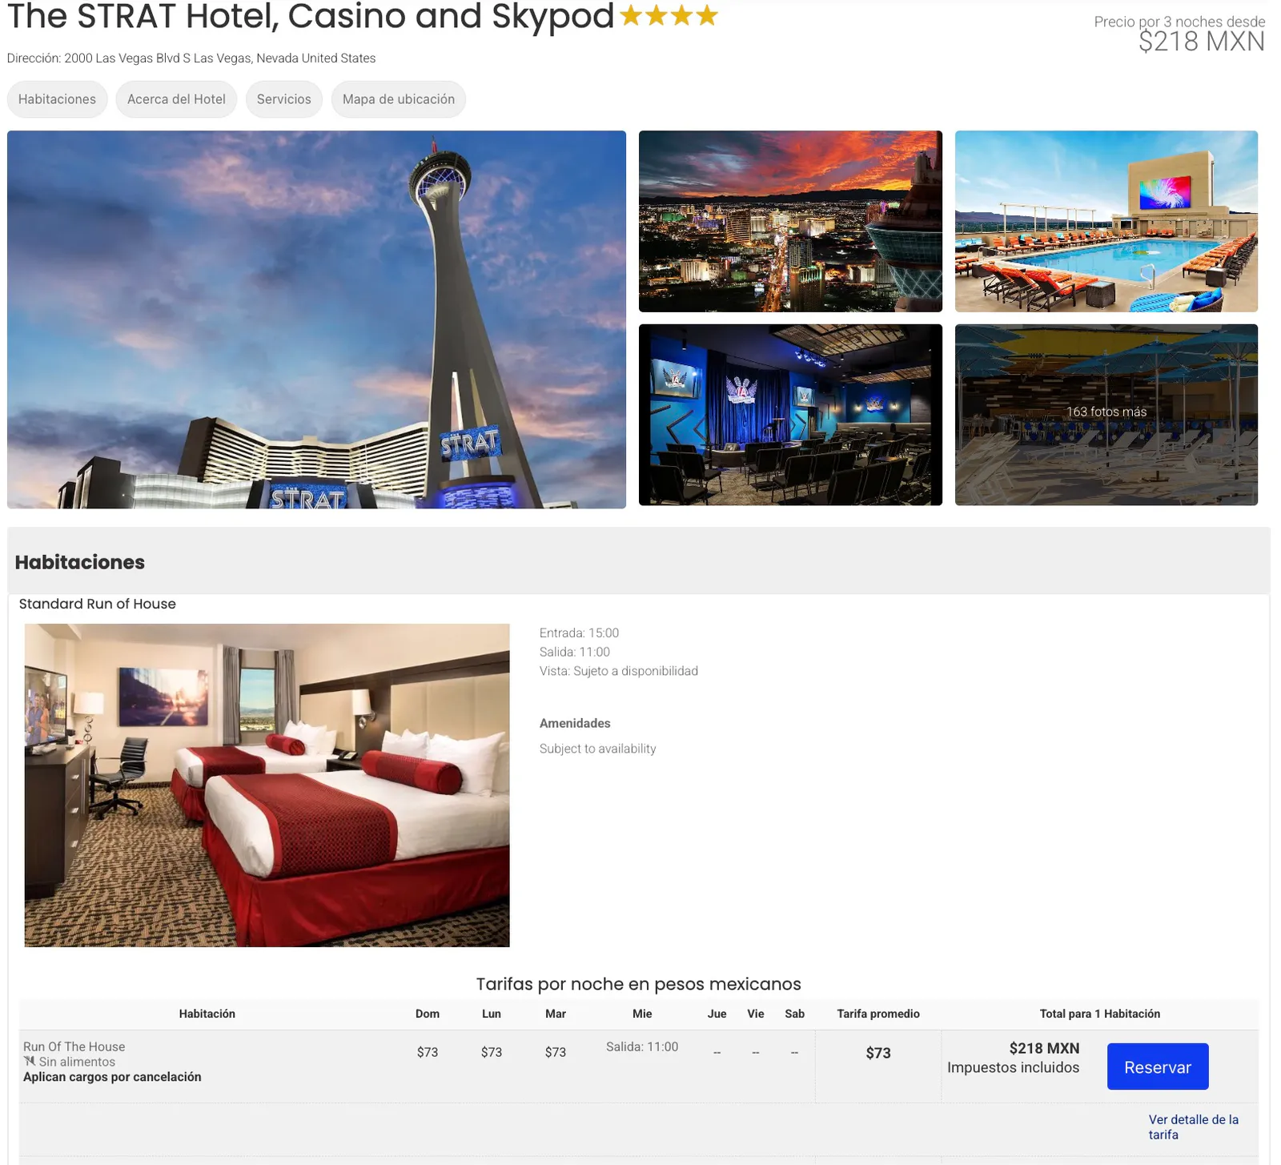This screenshot has height=1165, width=1281.
Task: Select the Servicios tab
Action: (x=284, y=99)
